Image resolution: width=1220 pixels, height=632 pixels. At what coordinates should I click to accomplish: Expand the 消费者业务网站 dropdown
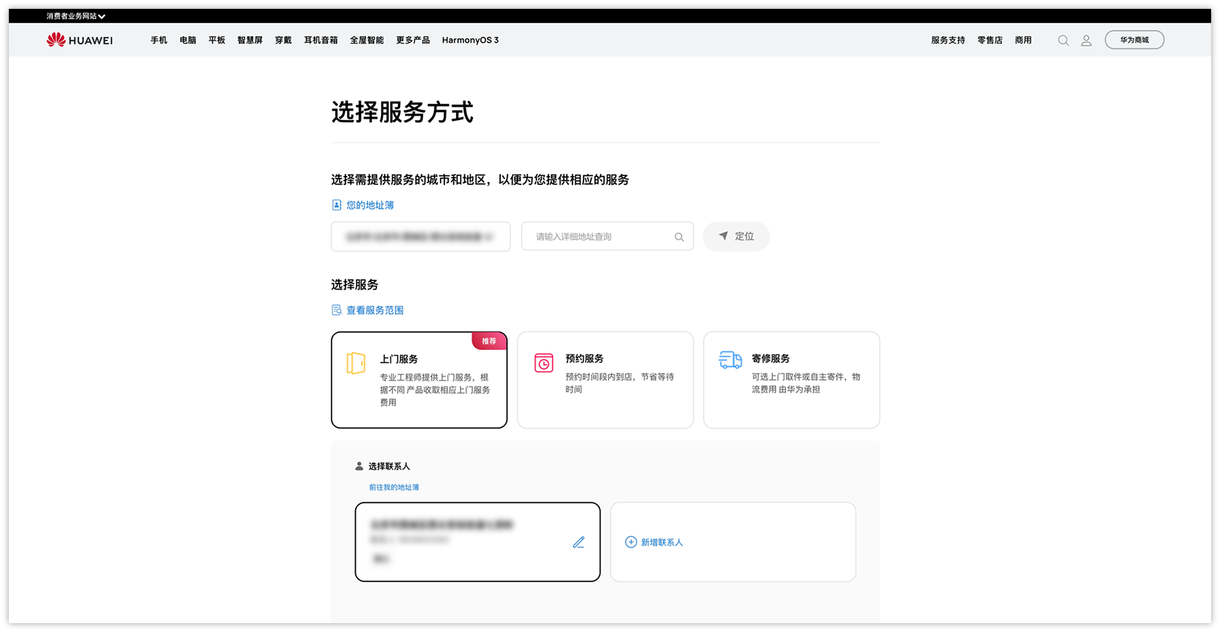coord(76,16)
